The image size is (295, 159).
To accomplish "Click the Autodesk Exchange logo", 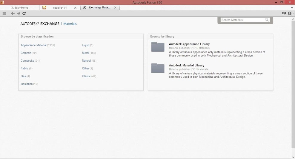I will (x=40, y=24).
